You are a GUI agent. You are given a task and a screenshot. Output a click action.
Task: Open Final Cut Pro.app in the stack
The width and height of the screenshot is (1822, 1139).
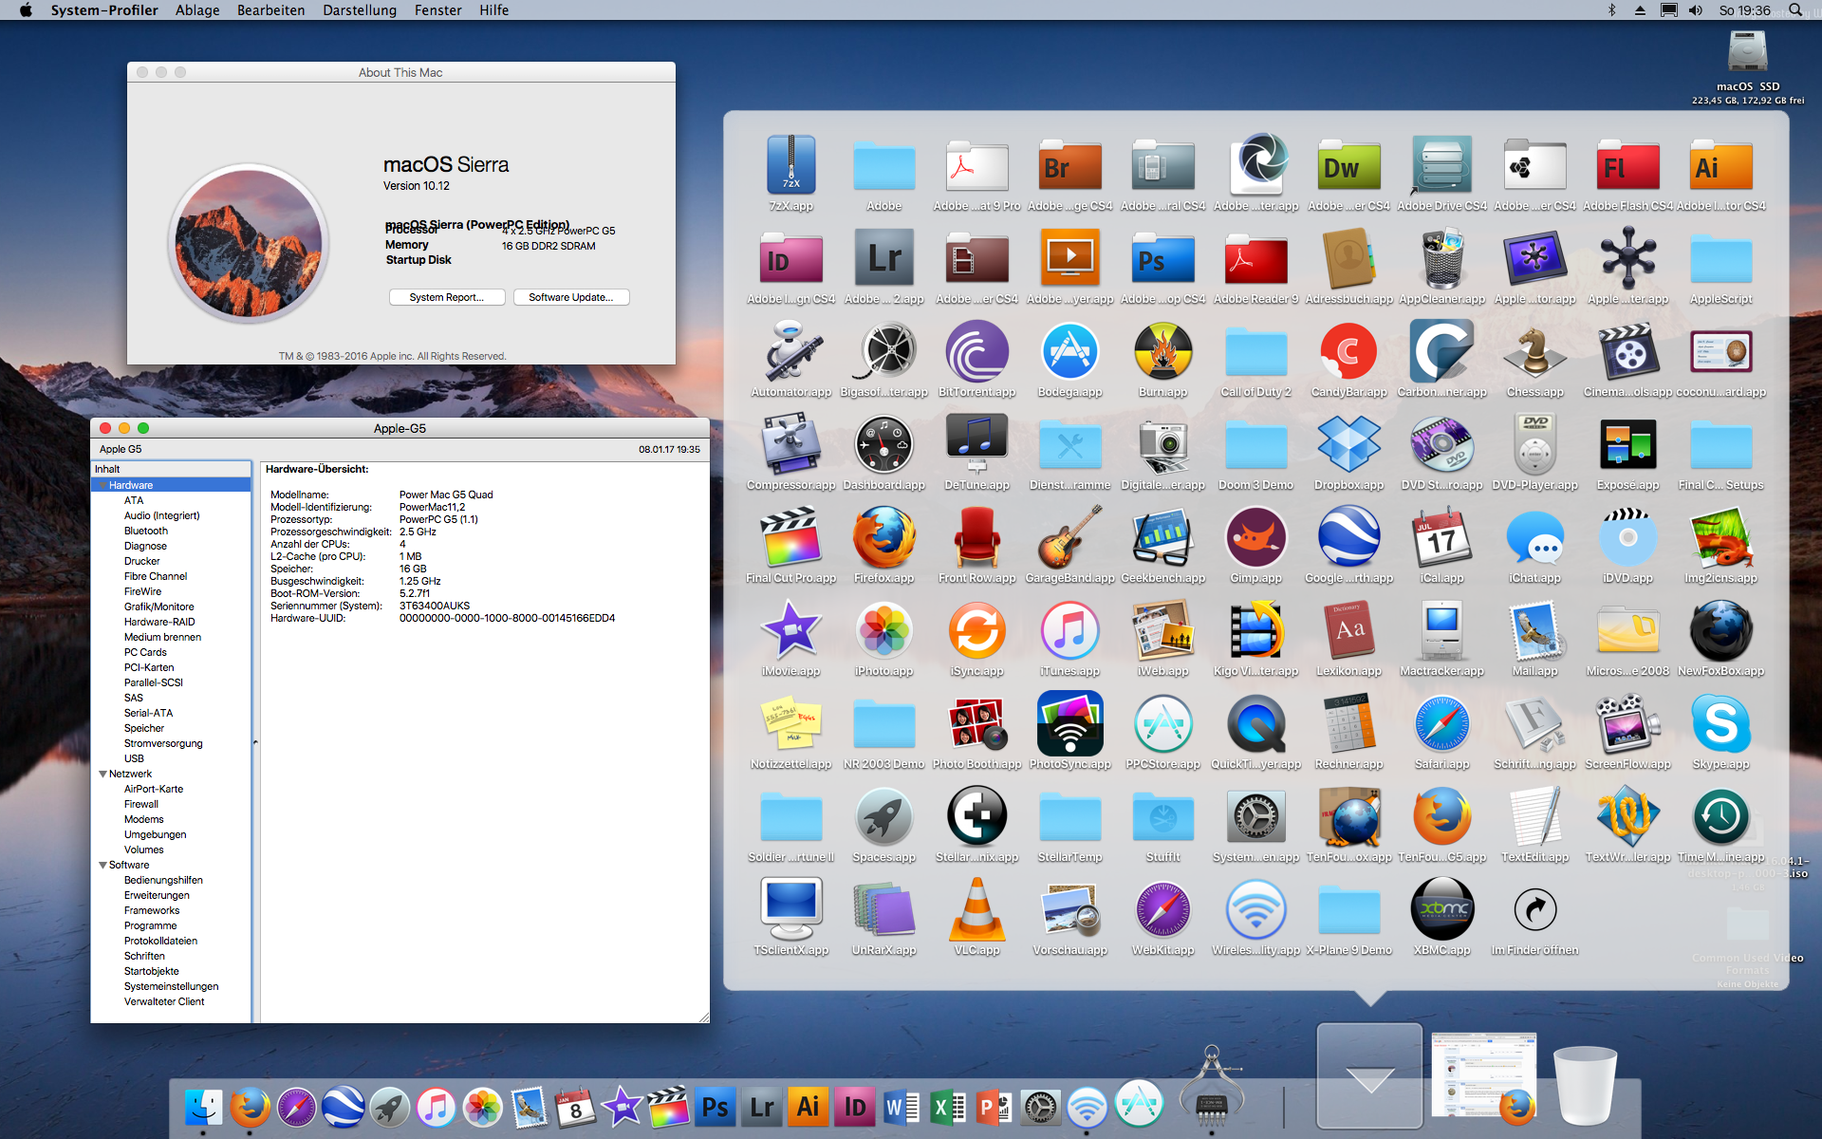[790, 537]
